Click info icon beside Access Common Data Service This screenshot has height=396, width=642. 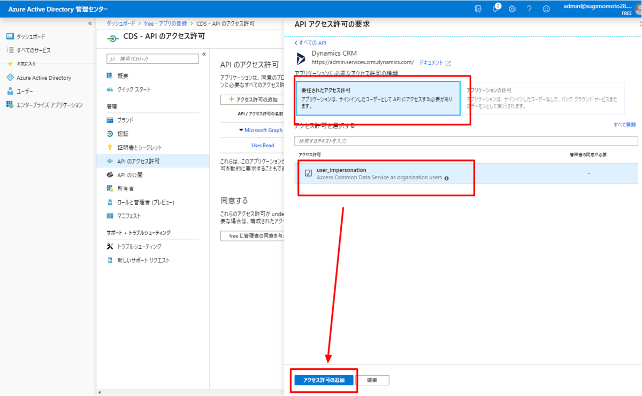[446, 178]
